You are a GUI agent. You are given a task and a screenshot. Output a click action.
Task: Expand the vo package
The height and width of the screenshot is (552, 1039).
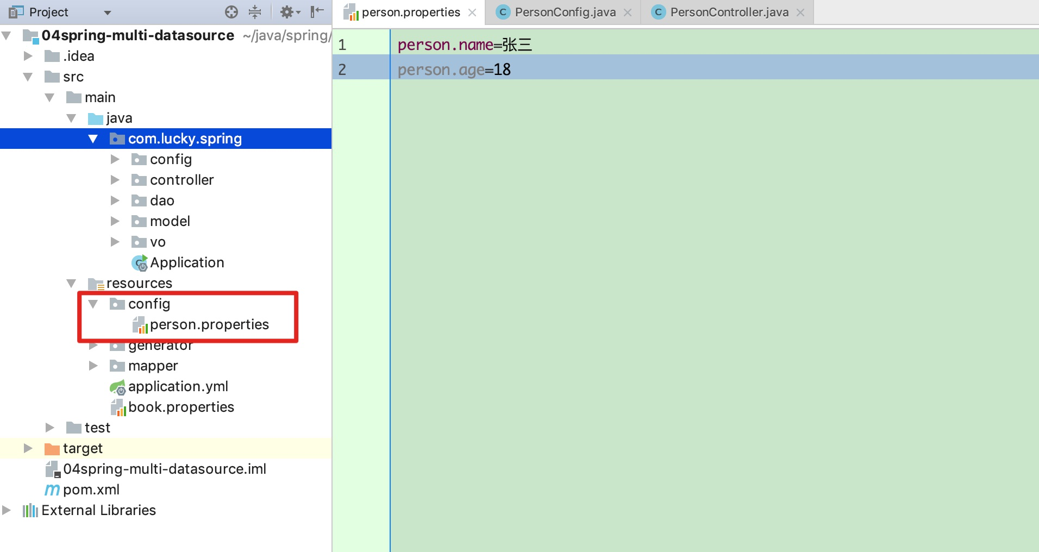tap(115, 242)
